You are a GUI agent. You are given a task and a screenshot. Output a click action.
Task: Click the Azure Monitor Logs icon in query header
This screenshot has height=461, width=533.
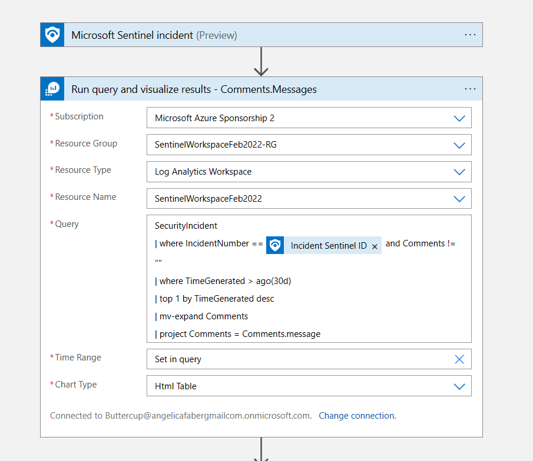(x=52, y=89)
